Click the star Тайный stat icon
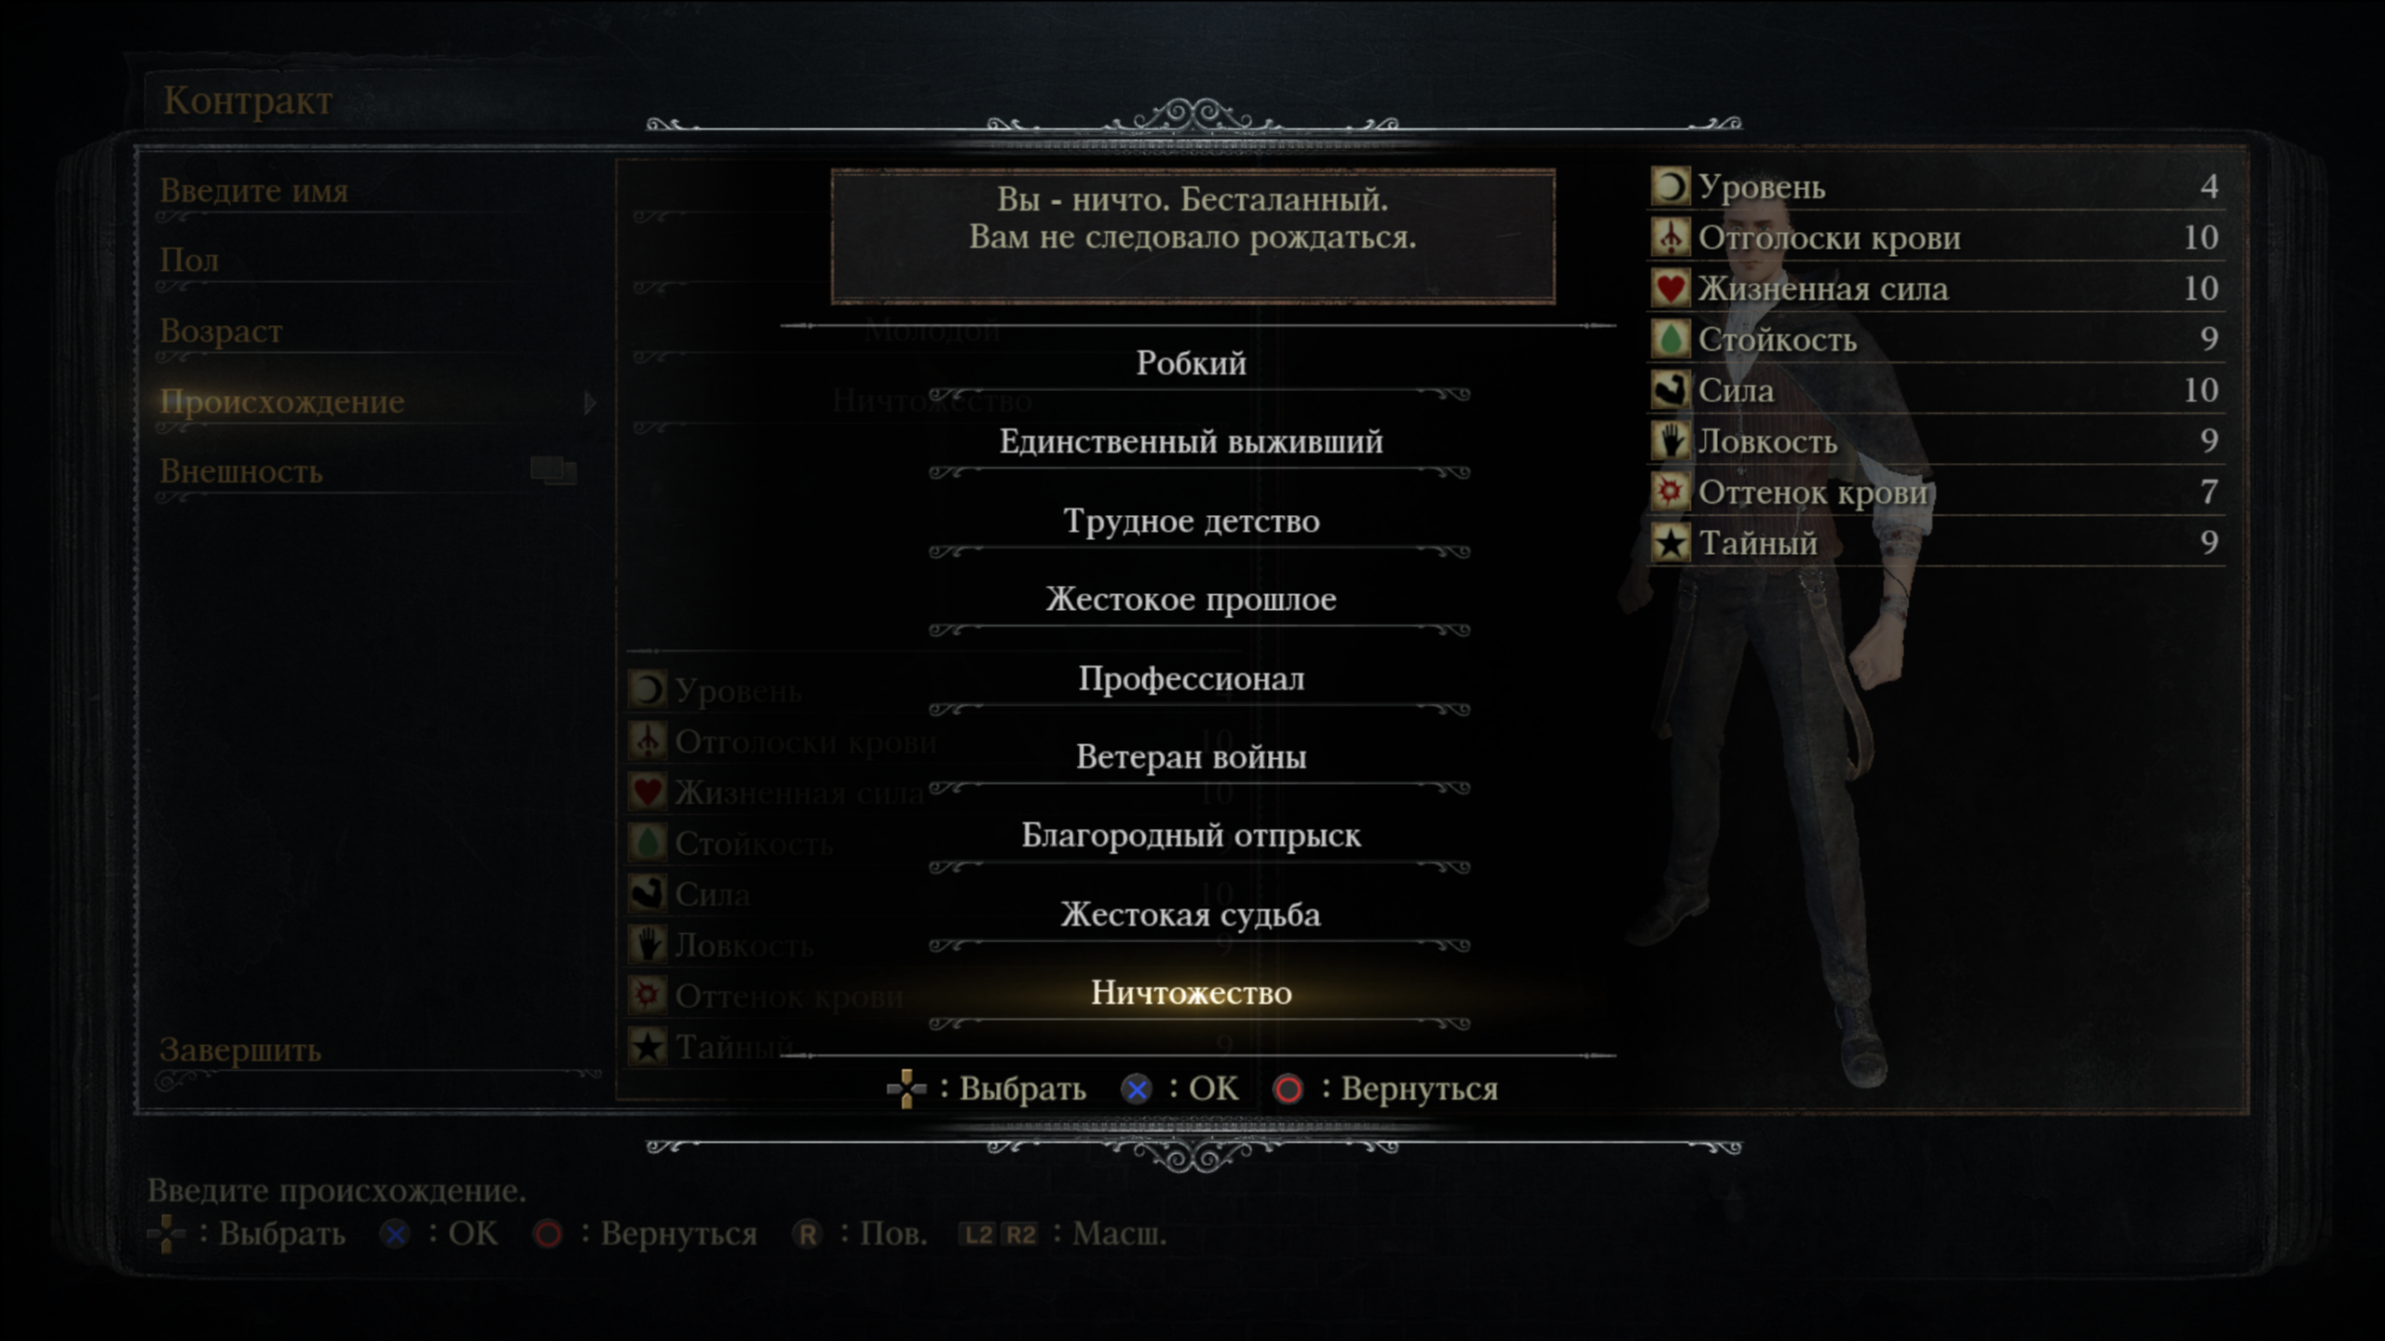The image size is (2385, 1341). 1669,542
